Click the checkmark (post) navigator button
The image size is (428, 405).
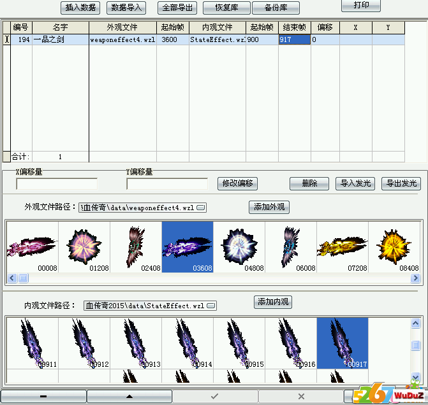(x=215, y=396)
